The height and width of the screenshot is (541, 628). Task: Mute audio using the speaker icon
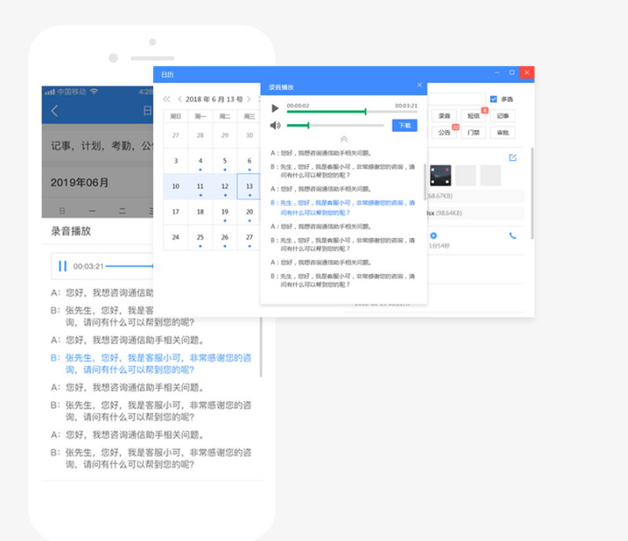point(276,126)
